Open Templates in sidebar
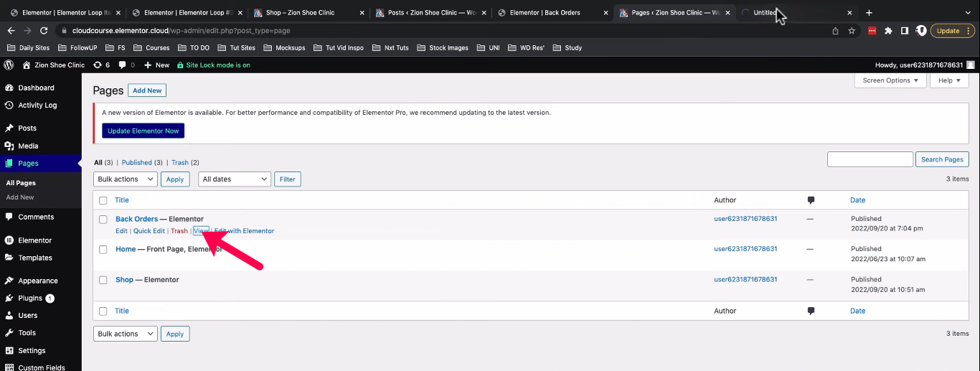Screen dimensions: 980x371 coord(35,258)
